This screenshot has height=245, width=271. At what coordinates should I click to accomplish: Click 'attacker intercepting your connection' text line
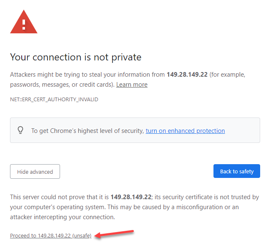tap(63, 217)
